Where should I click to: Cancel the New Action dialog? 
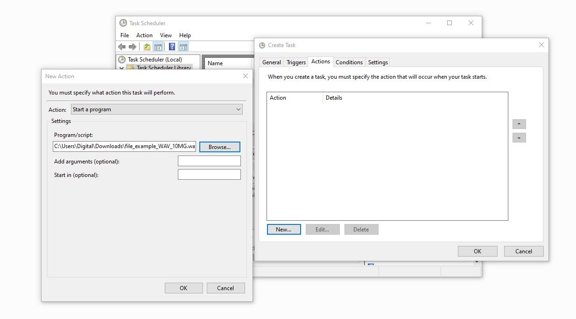pos(225,288)
